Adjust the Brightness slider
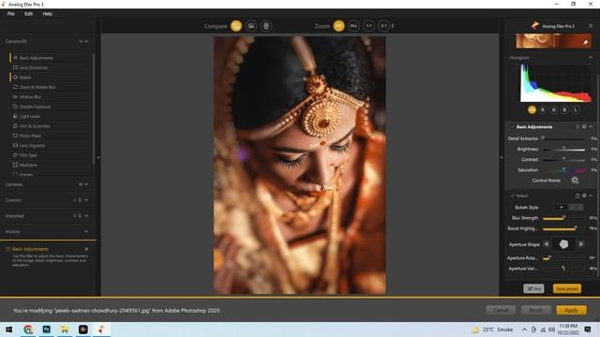 pyautogui.click(x=564, y=149)
